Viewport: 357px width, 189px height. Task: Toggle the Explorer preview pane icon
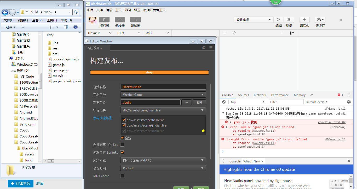(x=66, y=27)
